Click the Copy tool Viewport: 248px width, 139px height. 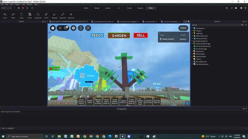pyautogui.click(x=21, y=16)
